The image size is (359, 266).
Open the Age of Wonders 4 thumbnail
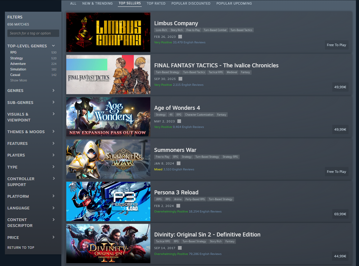click(x=108, y=117)
